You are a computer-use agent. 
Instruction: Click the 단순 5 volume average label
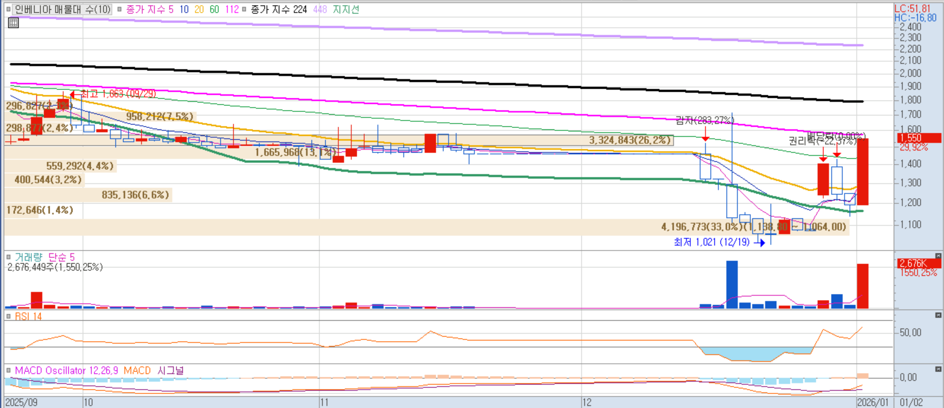[61, 257]
